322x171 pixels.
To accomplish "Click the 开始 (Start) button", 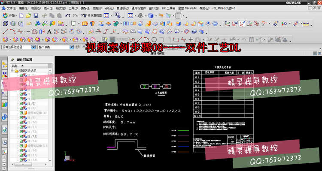I will [9, 15].
